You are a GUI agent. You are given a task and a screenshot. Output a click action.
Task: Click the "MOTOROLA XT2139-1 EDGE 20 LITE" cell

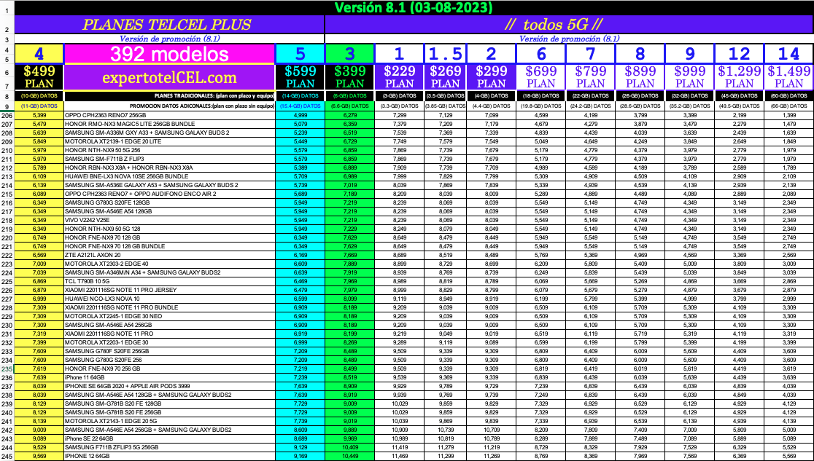(x=168, y=141)
